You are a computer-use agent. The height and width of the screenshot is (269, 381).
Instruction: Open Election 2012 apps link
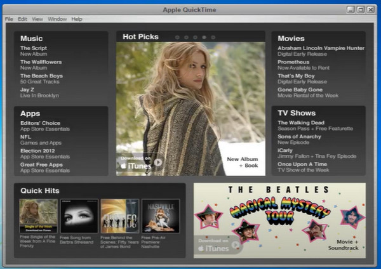click(x=45, y=154)
